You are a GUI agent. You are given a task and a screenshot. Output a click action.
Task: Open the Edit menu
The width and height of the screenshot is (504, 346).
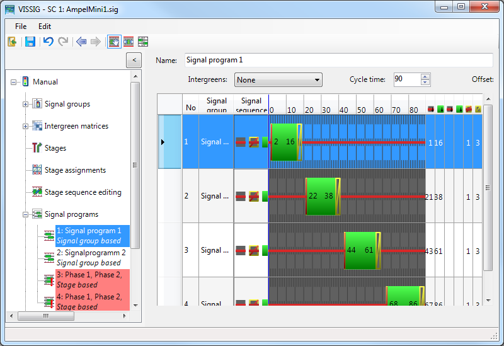tap(45, 26)
